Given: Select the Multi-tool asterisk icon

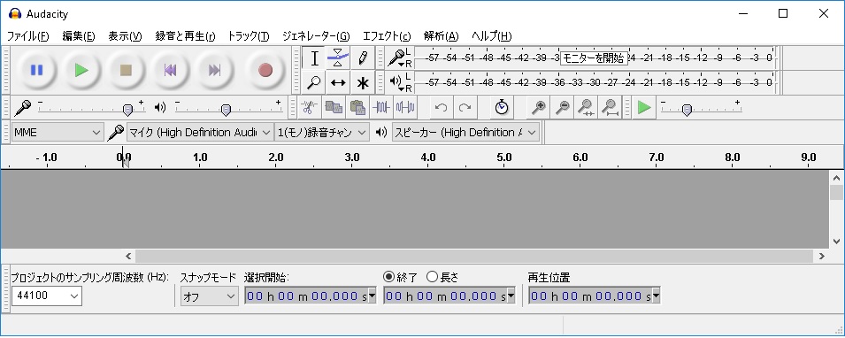Looking at the screenshot, I should point(363,83).
